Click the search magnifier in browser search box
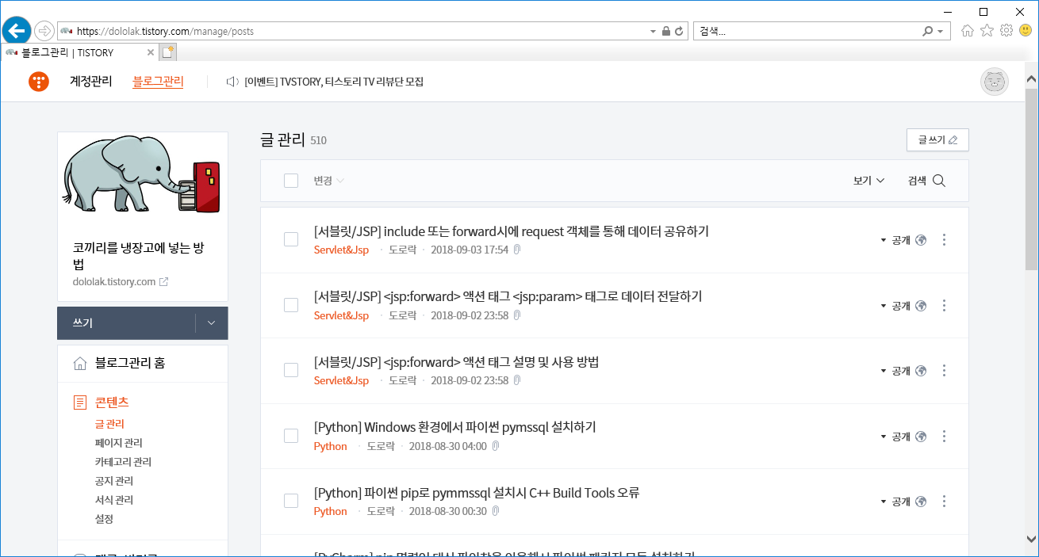1039x557 pixels. [927, 31]
